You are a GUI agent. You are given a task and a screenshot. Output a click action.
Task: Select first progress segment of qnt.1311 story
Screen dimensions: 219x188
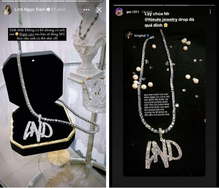[x=139, y=5]
